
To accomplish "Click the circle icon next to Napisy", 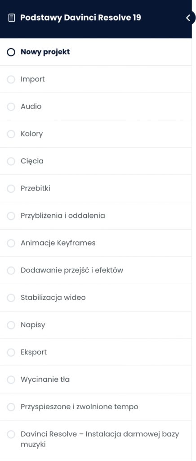I will pos(11,325).
